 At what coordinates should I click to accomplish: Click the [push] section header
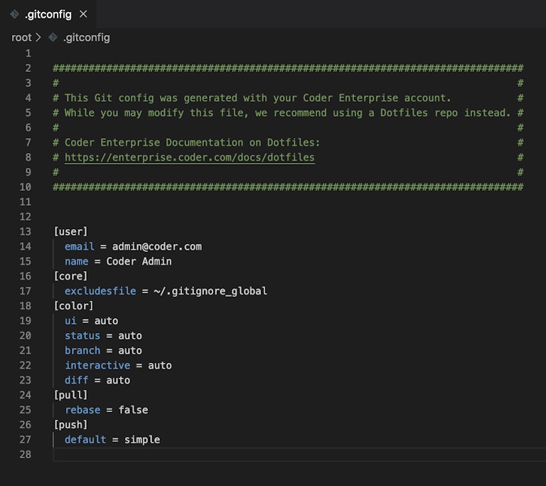point(70,425)
